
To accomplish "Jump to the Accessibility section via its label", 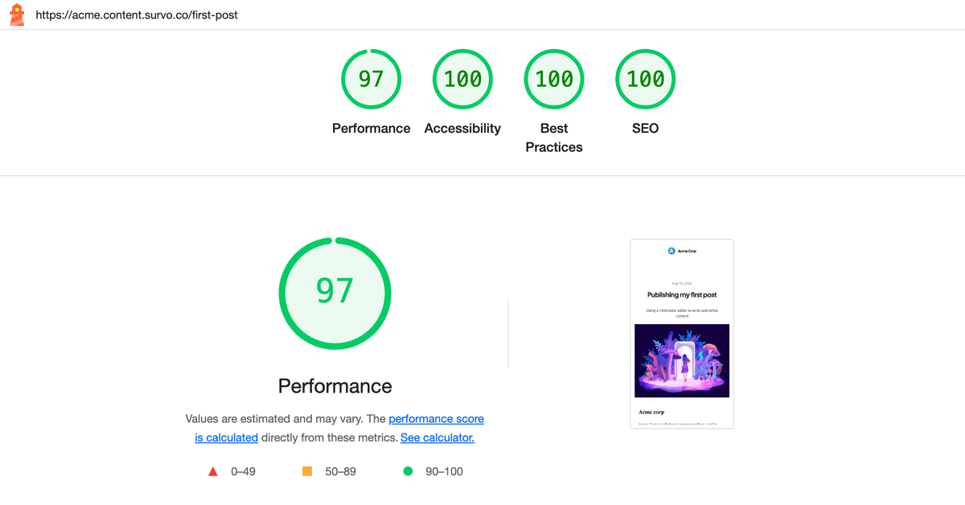I will (x=462, y=128).
